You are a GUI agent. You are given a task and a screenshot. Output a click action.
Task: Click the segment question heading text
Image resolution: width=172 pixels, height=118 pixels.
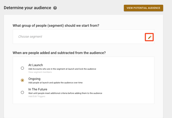[x=56, y=26]
